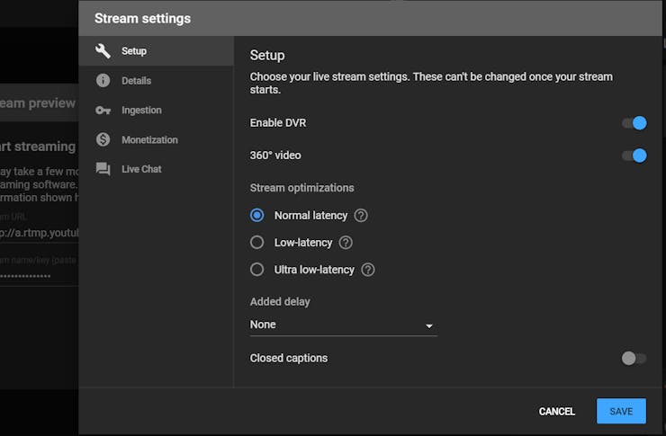Select the Normal latency radio button
The height and width of the screenshot is (436, 666).
pos(257,216)
